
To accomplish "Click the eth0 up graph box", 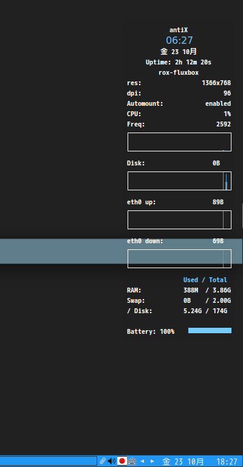I will click(179, 220).
